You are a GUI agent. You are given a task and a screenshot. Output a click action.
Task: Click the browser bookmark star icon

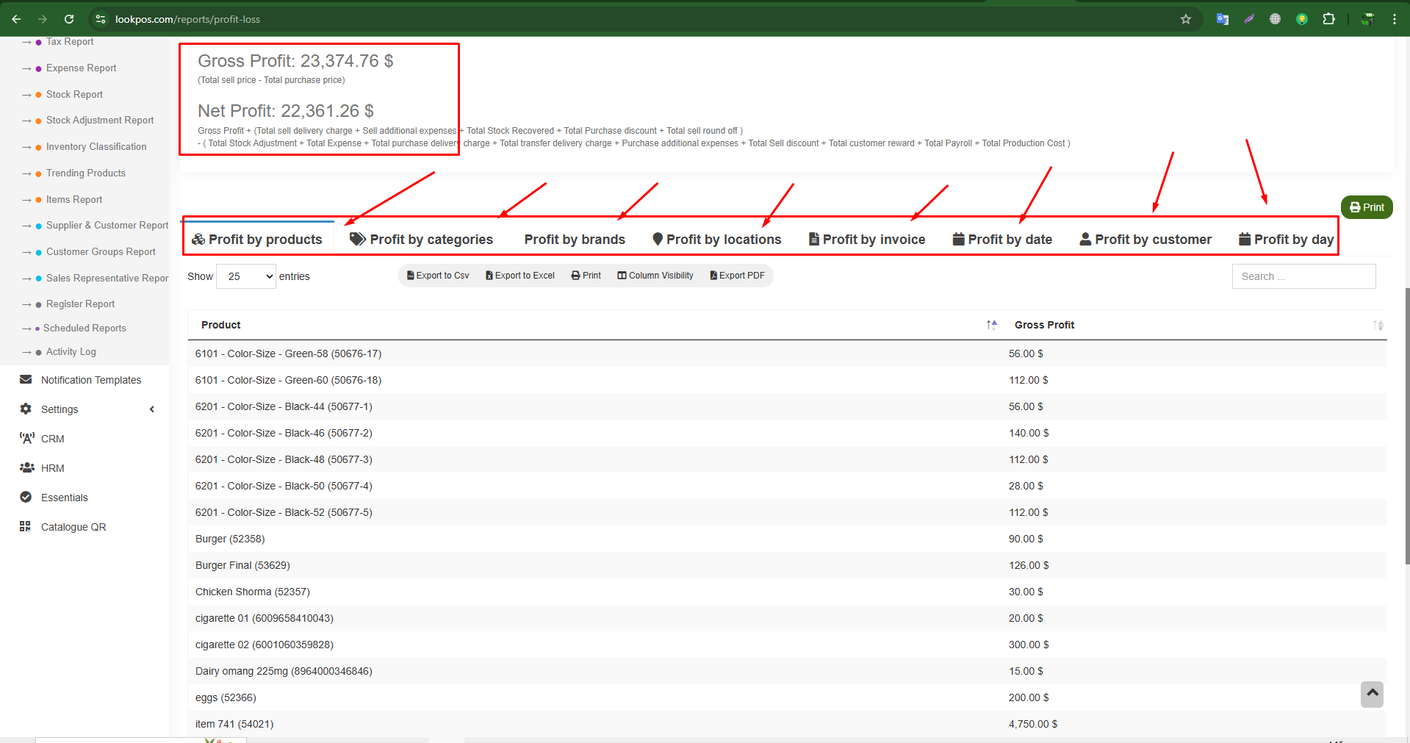pyautogui.click(x=1185, y=19)
